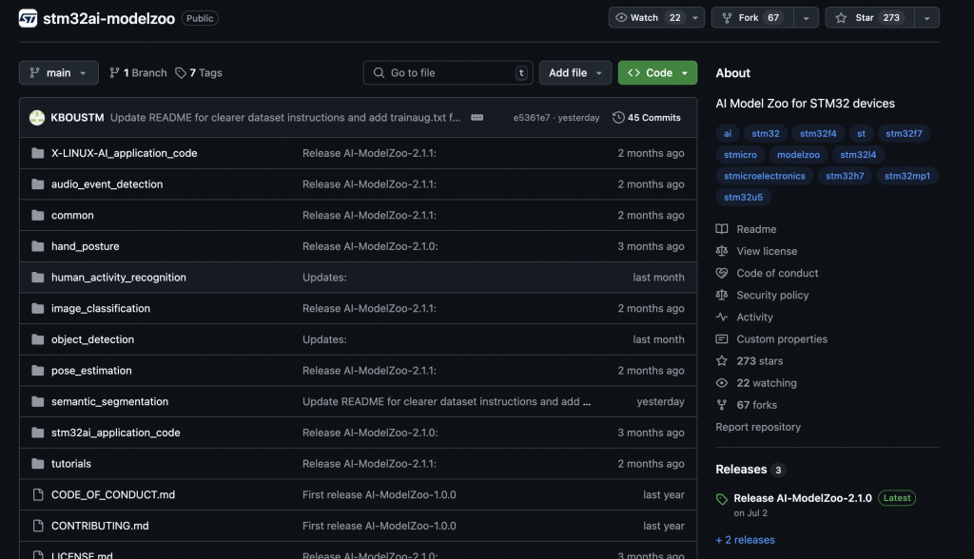Click the eye icon beside 22 watching
The height and width of the screenshot is (559, 974).
point(722,382)
